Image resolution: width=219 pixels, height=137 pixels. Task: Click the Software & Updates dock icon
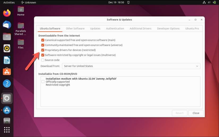coord(7,110)
